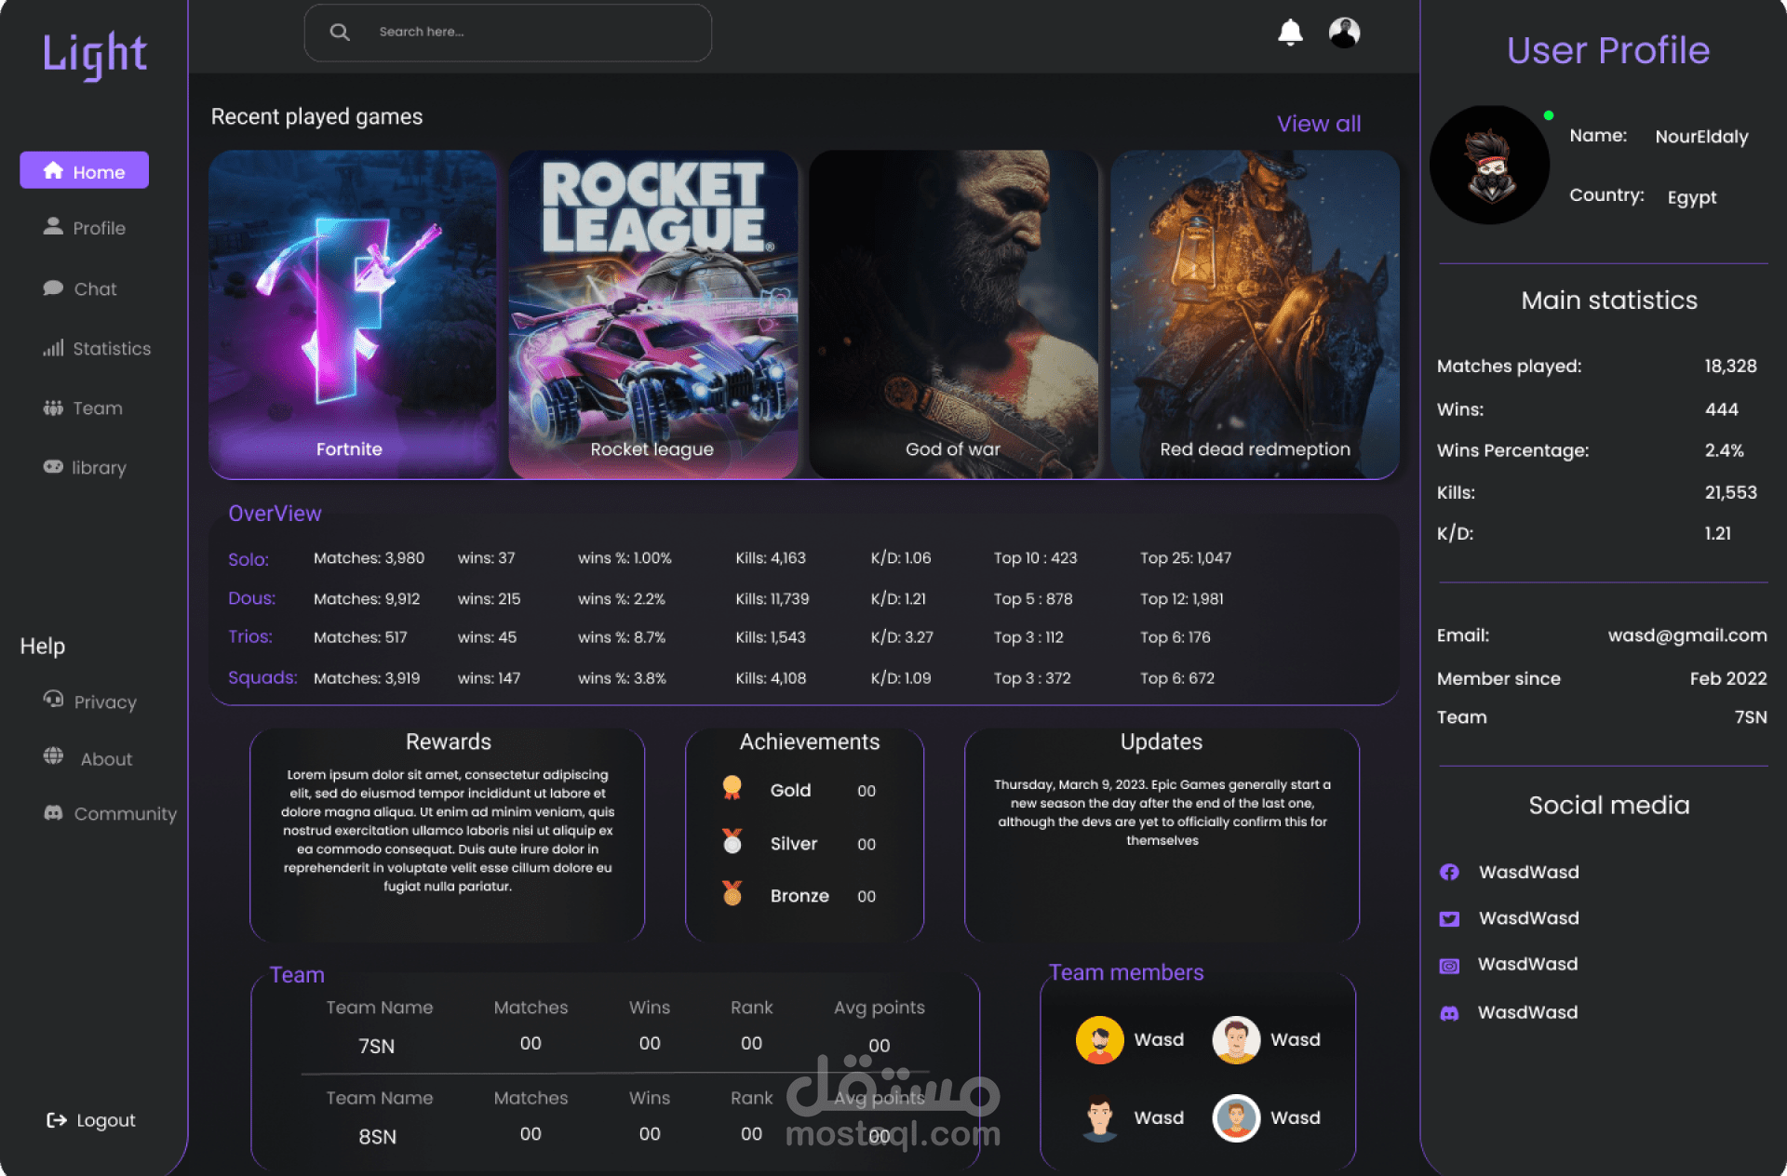Click the wasd@gmail.com email address
This screenshot has height=1176, width=1787.
tap(1686, 635)
